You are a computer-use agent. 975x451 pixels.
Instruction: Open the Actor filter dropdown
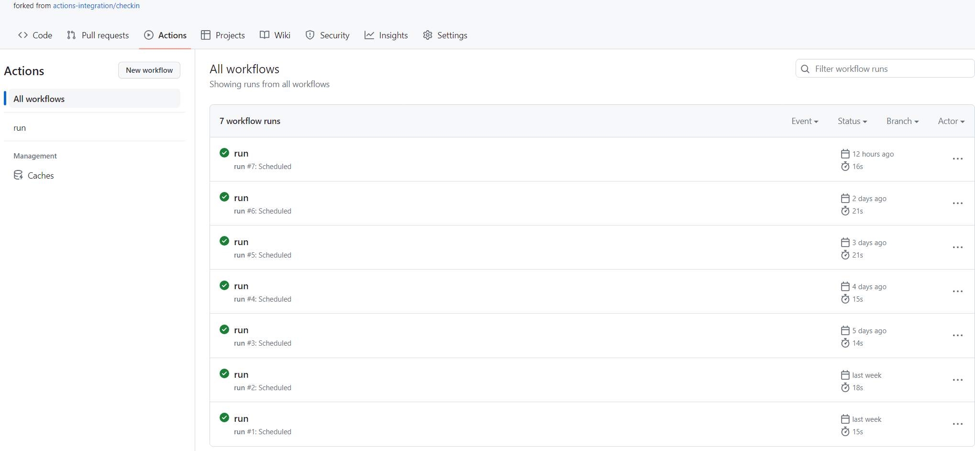tap(951, 121)
